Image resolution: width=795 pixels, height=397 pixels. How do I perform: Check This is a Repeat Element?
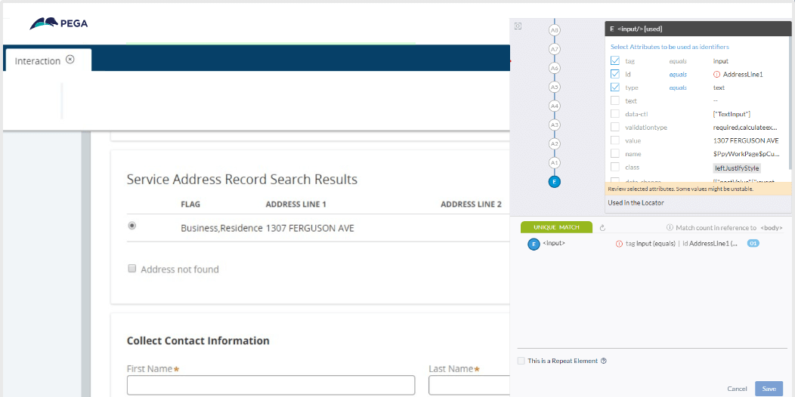(521, 361)
